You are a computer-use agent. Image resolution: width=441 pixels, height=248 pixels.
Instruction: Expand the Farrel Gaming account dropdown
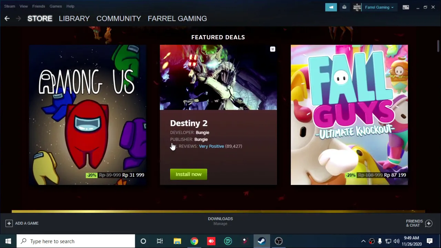point(379,7)
